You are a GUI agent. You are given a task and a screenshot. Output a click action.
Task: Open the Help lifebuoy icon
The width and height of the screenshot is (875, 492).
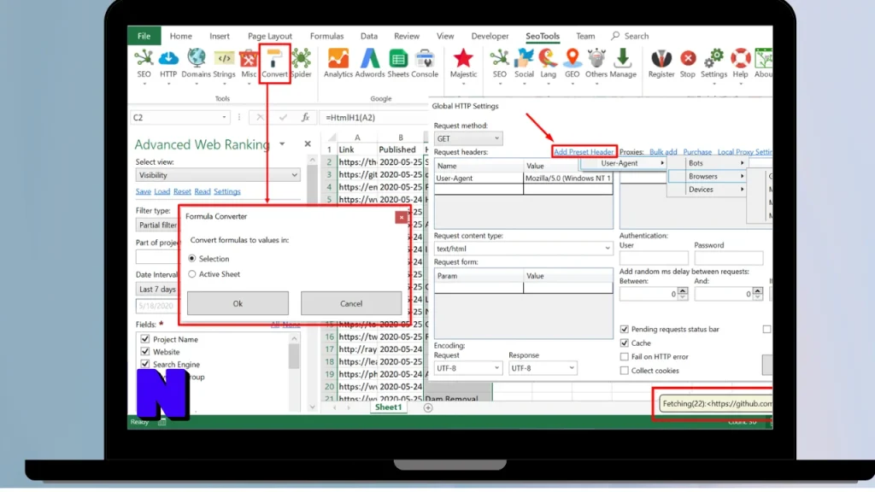(x=740, y=63)
